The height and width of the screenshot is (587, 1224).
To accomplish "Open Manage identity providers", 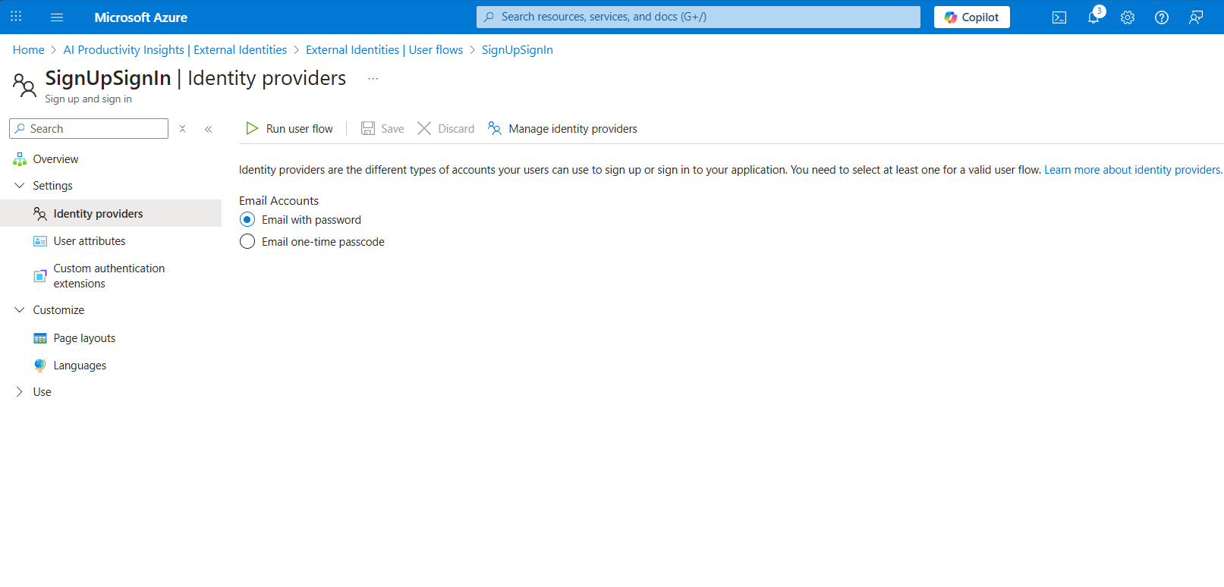I will 562,129.
